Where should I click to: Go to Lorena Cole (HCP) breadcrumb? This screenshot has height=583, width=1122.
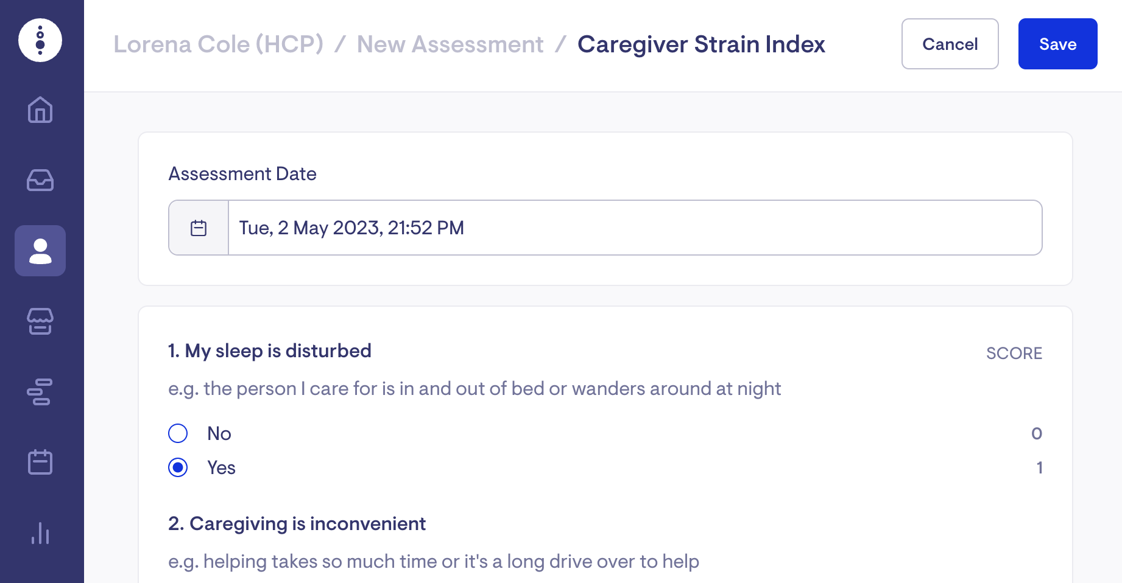click(218, 44)
